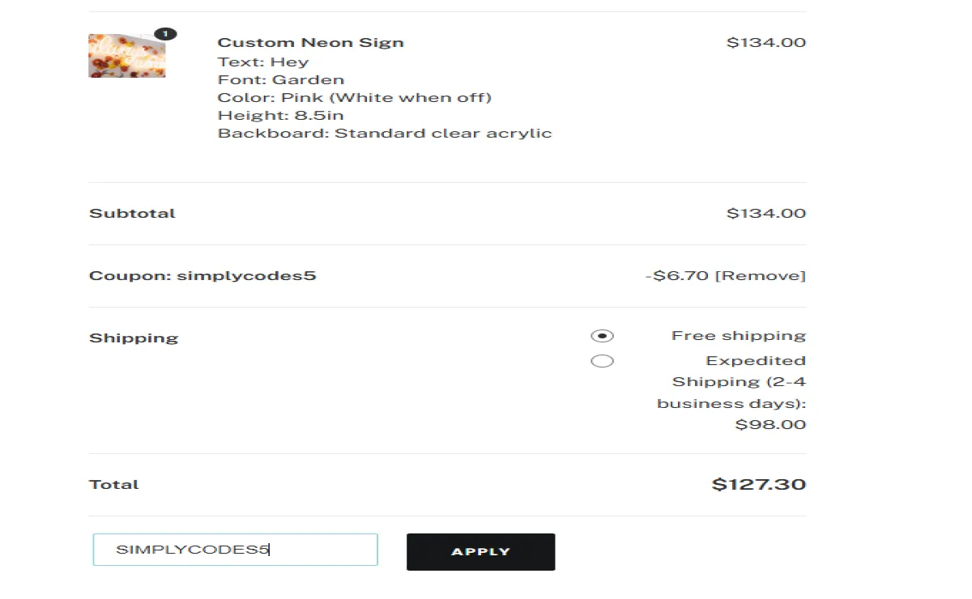Viewport: 972px width, 599px height.
Task: Click the Backboard product detail text
Action: [x=385, y=133]
